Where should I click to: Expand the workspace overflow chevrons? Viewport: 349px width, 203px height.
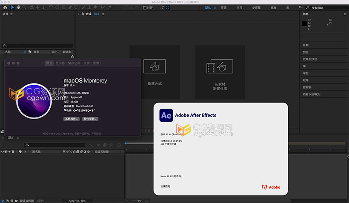pyautogui.click(x=300, y=7)
